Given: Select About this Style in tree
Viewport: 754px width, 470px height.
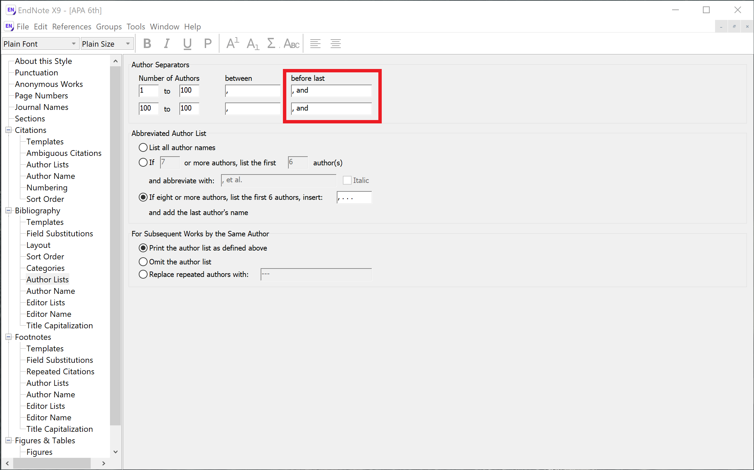Looking at the screenshot, I should tap(43, 61).
